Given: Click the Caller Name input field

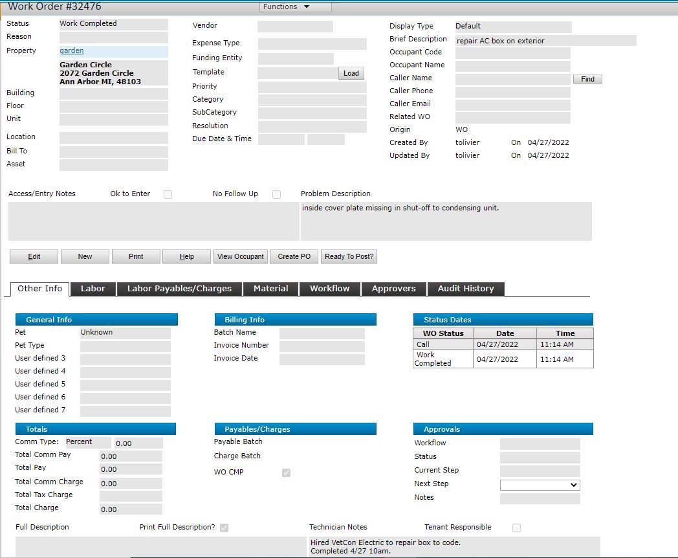Looking at the screenshot, I should [x=512, y=78].
